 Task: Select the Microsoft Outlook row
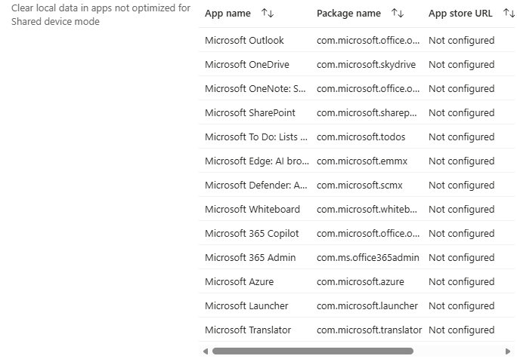(244, 41)
